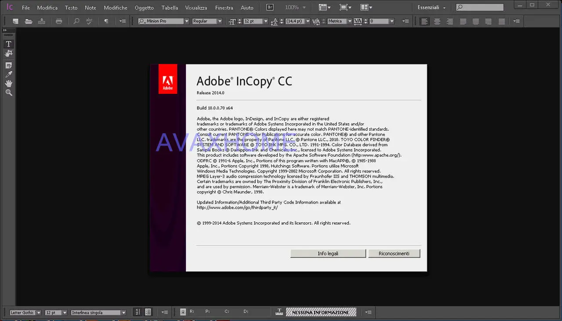Justify text with last line right
This screenshot has height=321, width=562.
[489, 21]
